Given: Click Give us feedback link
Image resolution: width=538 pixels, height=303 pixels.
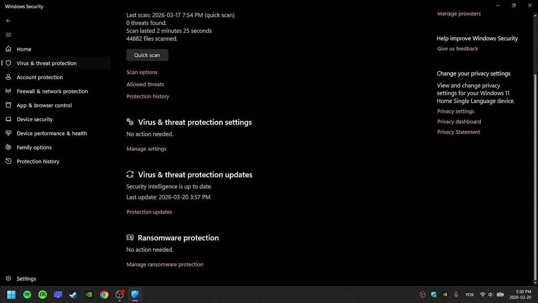Looking at the screenshot, I should pos(457,49).
